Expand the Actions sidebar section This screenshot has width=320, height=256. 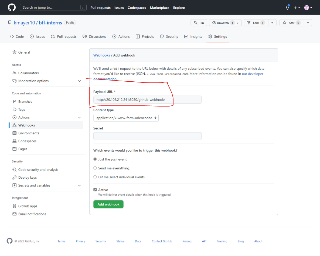pyautogui.click(x=79, y=117)
